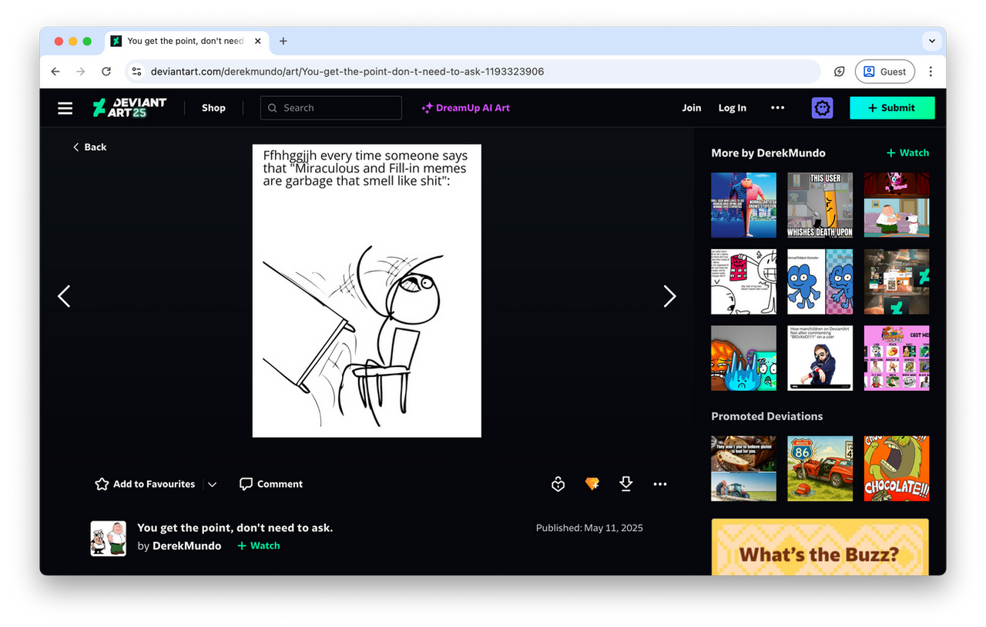The width and height of the screenshot is (986, 627).
Task: Expand the Add to Favourites dropdown arrow
Action: coord(213,484)
